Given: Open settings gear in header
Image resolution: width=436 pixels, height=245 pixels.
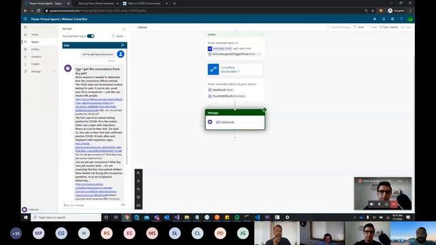Looking at the screenshot, I should tap(392, 19).
